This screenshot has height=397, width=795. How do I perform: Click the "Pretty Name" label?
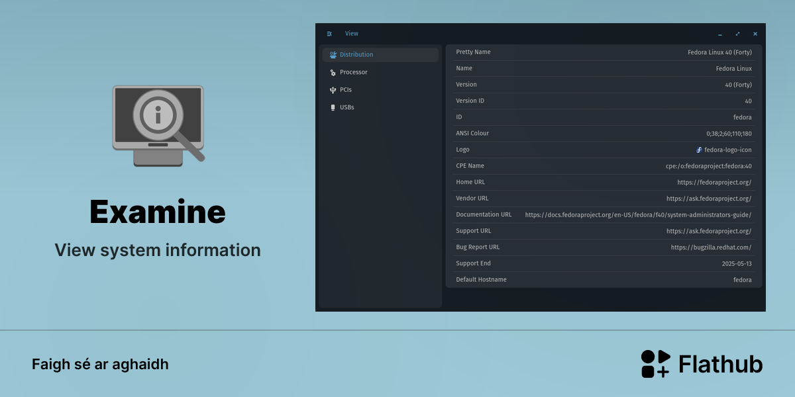click(473, 52)
